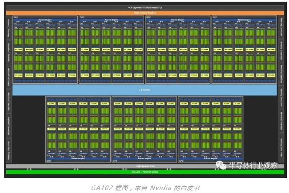Click the GA102 框图 caption text
Viewport: 289px width, 193px height.
(x=144, y=188)
